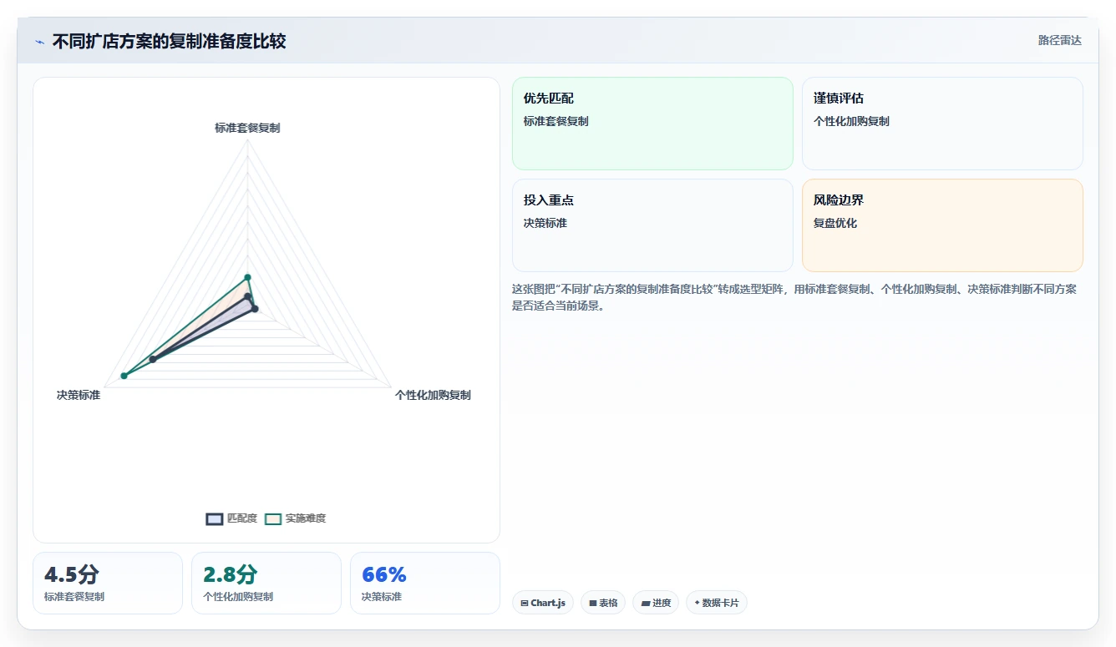Click the blue header icon beside the title
The height and width of the screenshot is (647, 1116).
(40, 42)
